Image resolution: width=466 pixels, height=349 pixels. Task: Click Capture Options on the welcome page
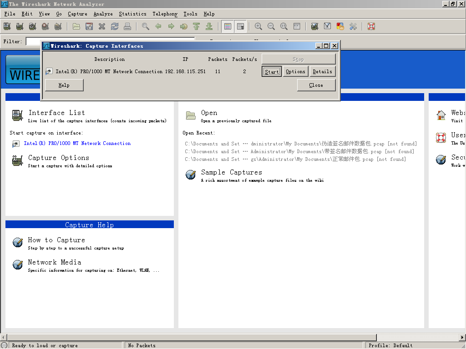tap(59, 158)
